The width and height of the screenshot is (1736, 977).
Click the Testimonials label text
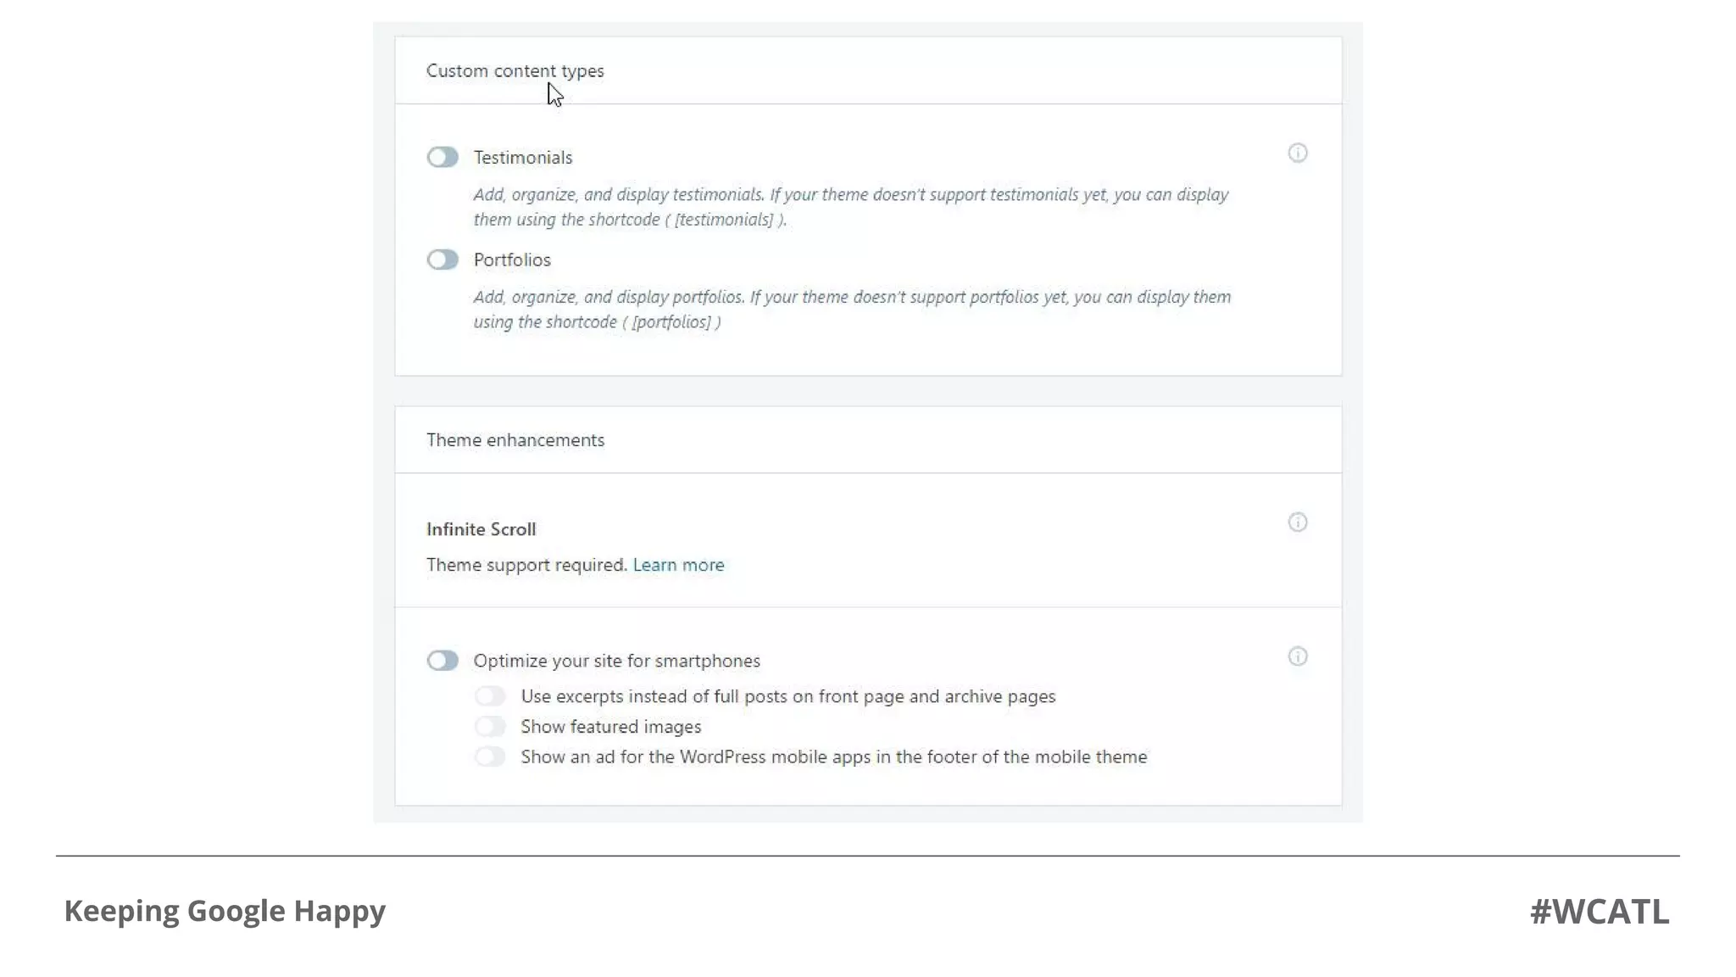tap(522, 158)
